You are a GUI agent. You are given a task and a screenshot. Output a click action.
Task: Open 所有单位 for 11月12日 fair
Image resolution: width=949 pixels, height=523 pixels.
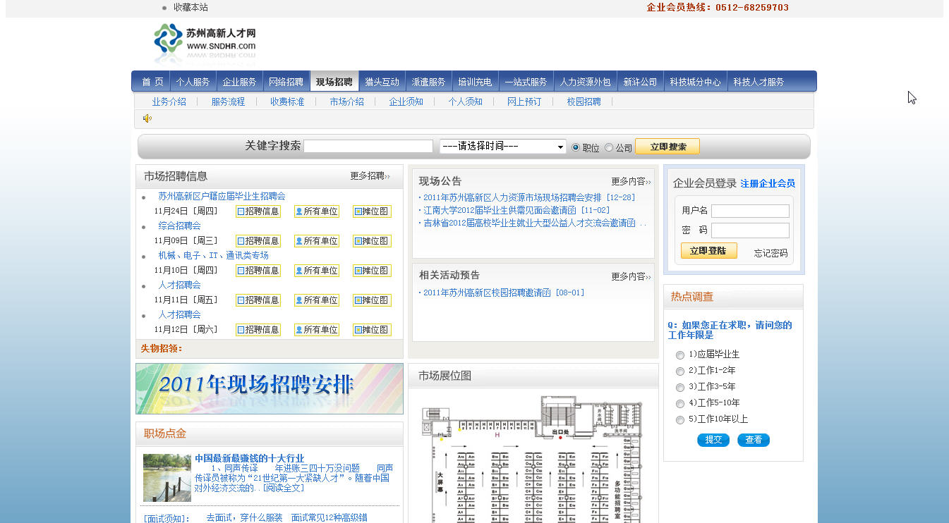(317, 330)
